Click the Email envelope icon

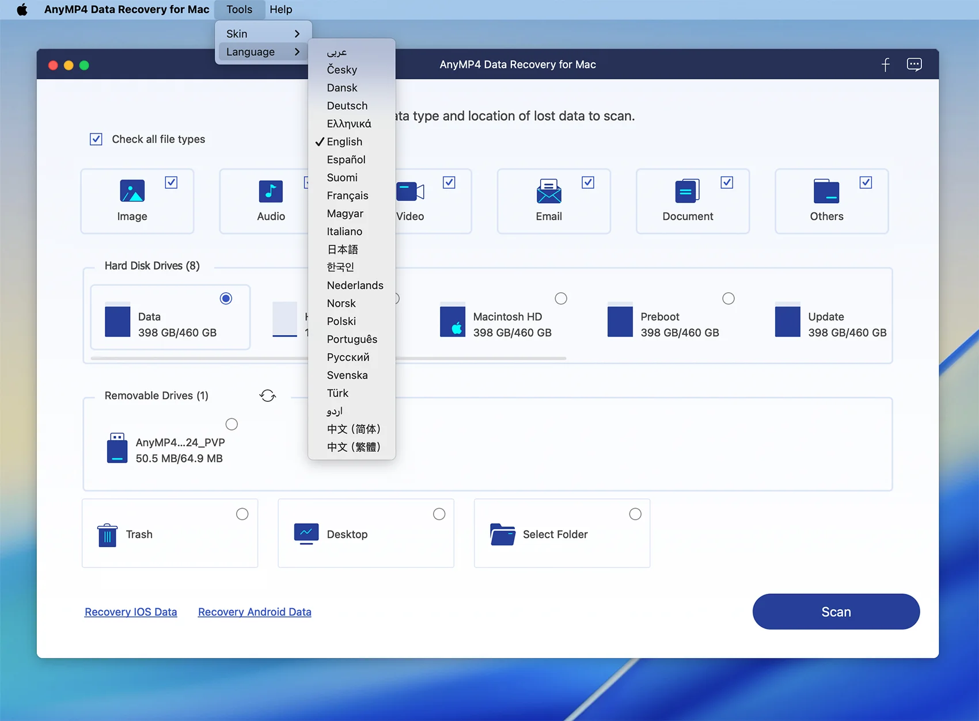tap(548, 191)
